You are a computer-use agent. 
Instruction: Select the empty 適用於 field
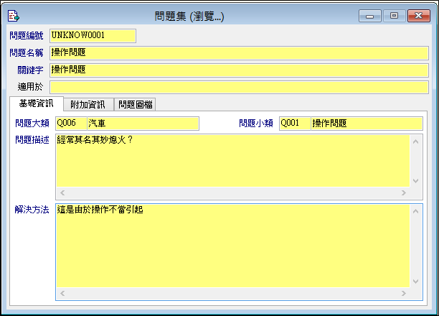239,87
